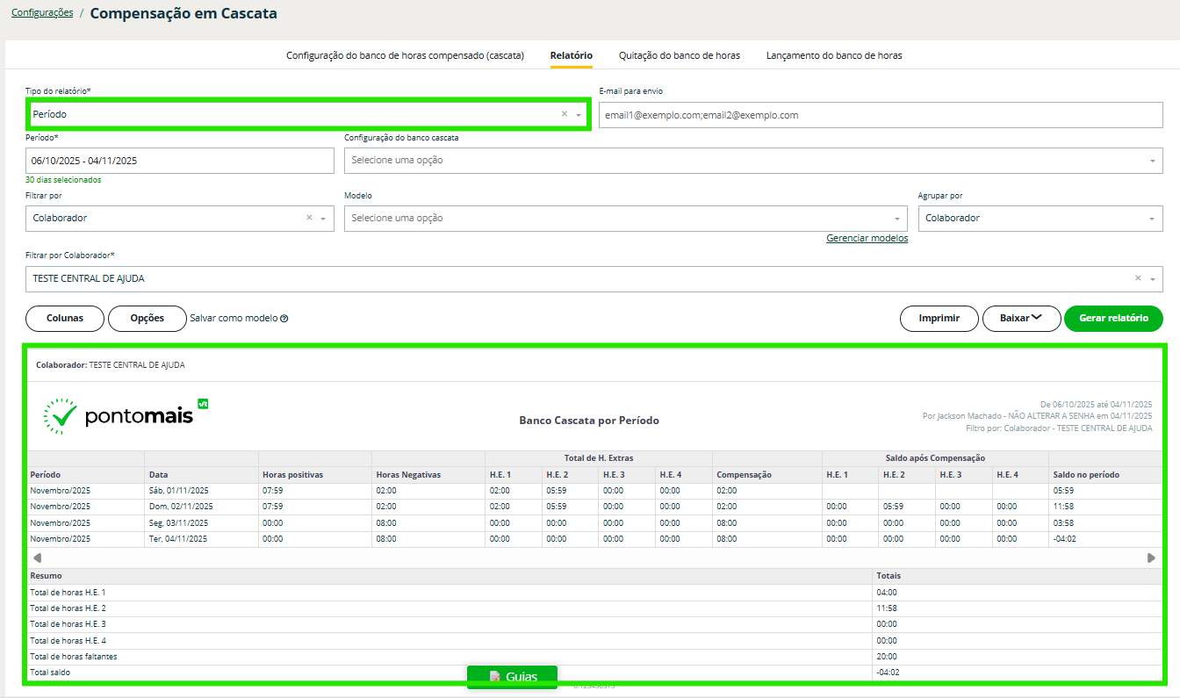The image size is (1180, 698).
Task: Expand the Agrupar por dropdown
Action: point(1151,219)
